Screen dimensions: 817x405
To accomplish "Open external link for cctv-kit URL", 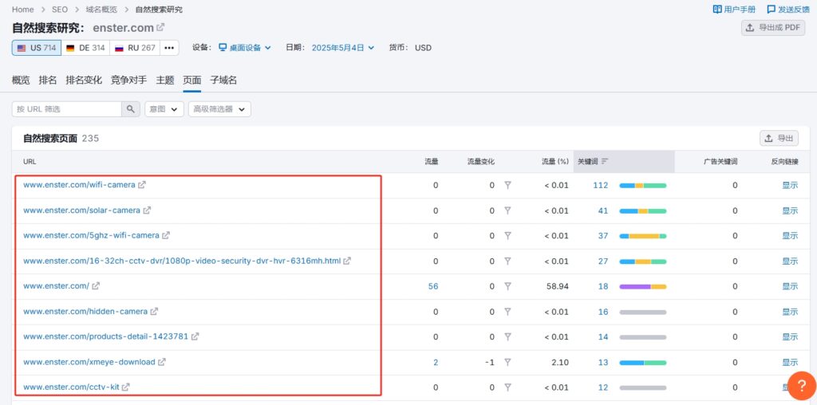I will (125, 387).
